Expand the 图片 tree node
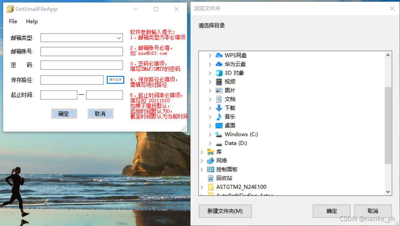The height and width of the screenshot is (226, 400). (210, 91)
